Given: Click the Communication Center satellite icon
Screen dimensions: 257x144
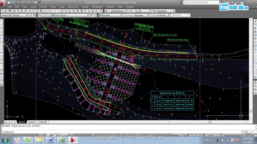Looking at the screenshot, I should tap(232, 2).
